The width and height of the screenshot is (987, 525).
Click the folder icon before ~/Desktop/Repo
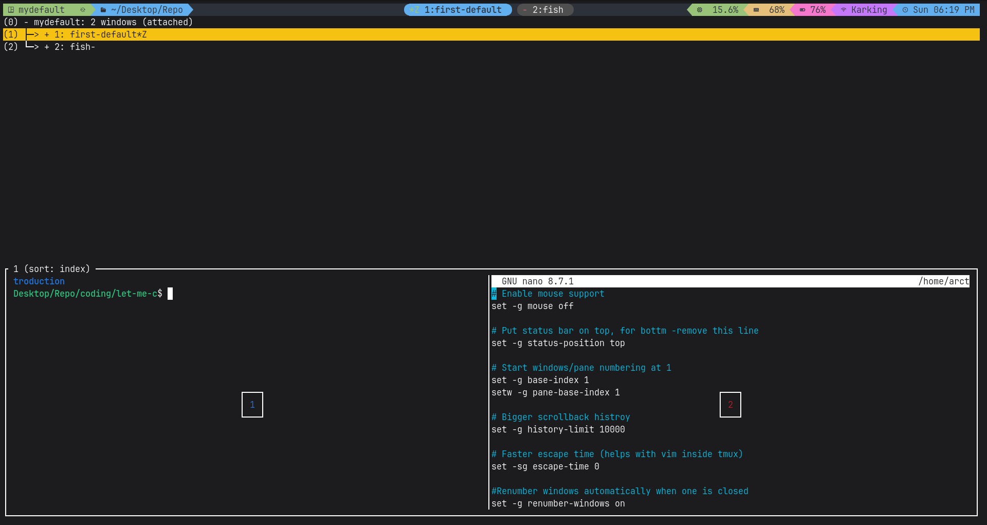pyautogui.click(x=103, y=10)
